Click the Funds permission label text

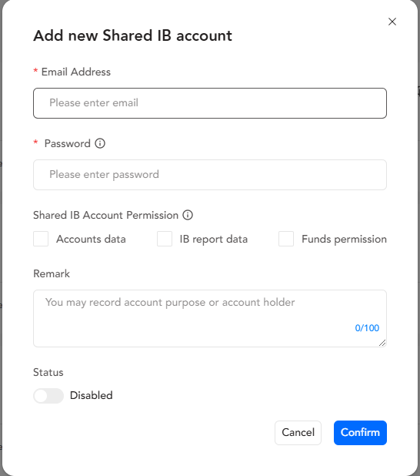344,240
